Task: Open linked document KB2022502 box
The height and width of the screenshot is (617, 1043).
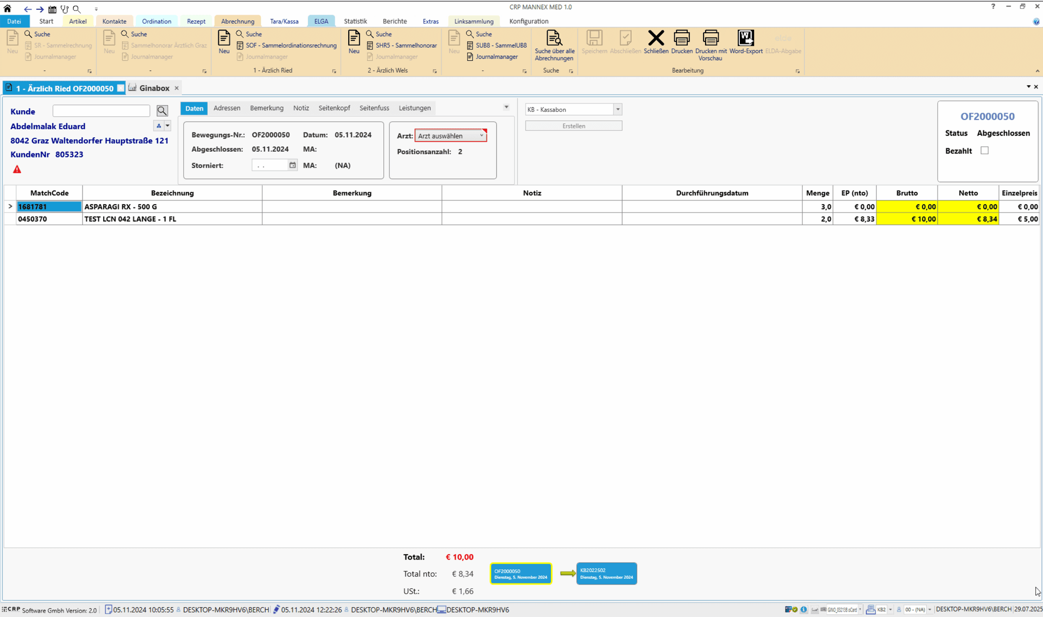Action: coord(606,574)
